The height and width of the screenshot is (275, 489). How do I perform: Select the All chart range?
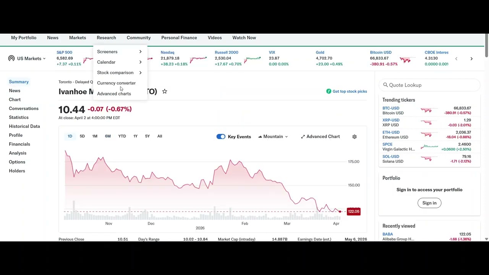pyautogui.click(x=160, y=136)
